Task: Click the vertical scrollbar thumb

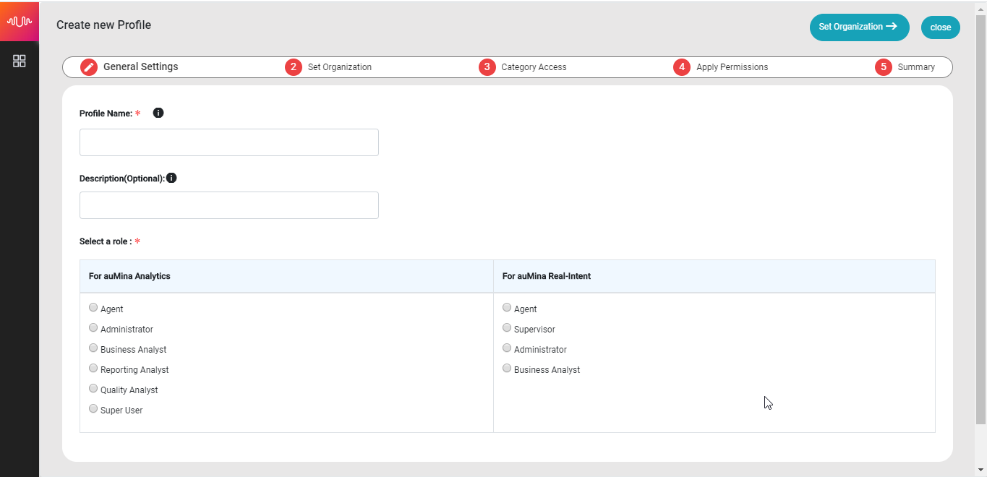Action: tap(980, 219)
